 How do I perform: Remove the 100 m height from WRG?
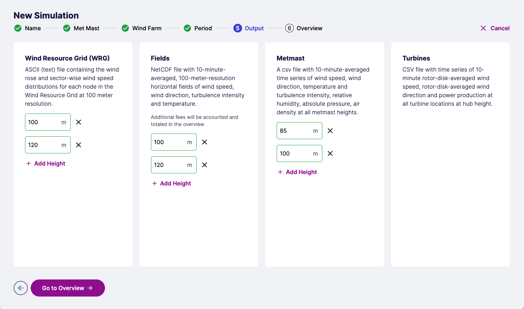click(x=79, y=122)
